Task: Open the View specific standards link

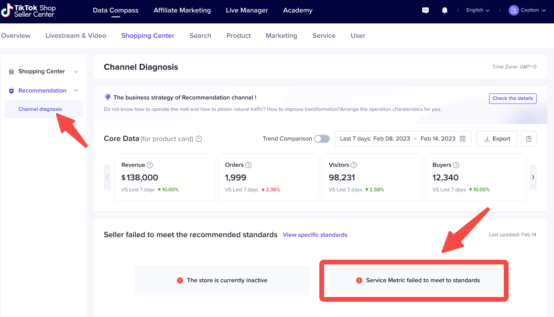Action: [315, 235]
